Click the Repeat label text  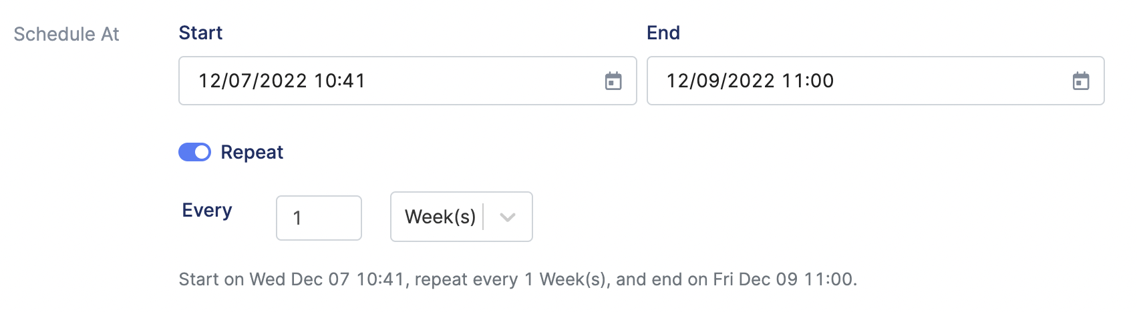click(x=252, y=152)
